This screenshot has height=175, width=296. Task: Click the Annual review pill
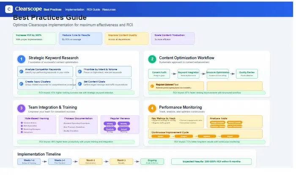coord(123,129)
